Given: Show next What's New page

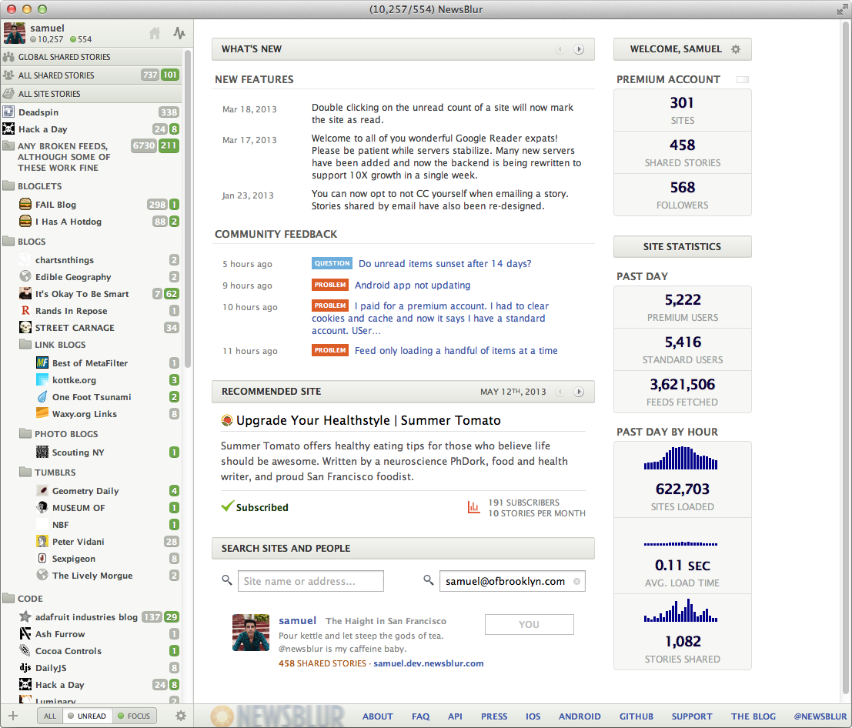Looking at the screenshot, I should tap(580, 49).
